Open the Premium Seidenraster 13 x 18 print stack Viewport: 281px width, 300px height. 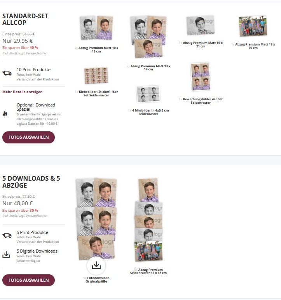(148, 220)
